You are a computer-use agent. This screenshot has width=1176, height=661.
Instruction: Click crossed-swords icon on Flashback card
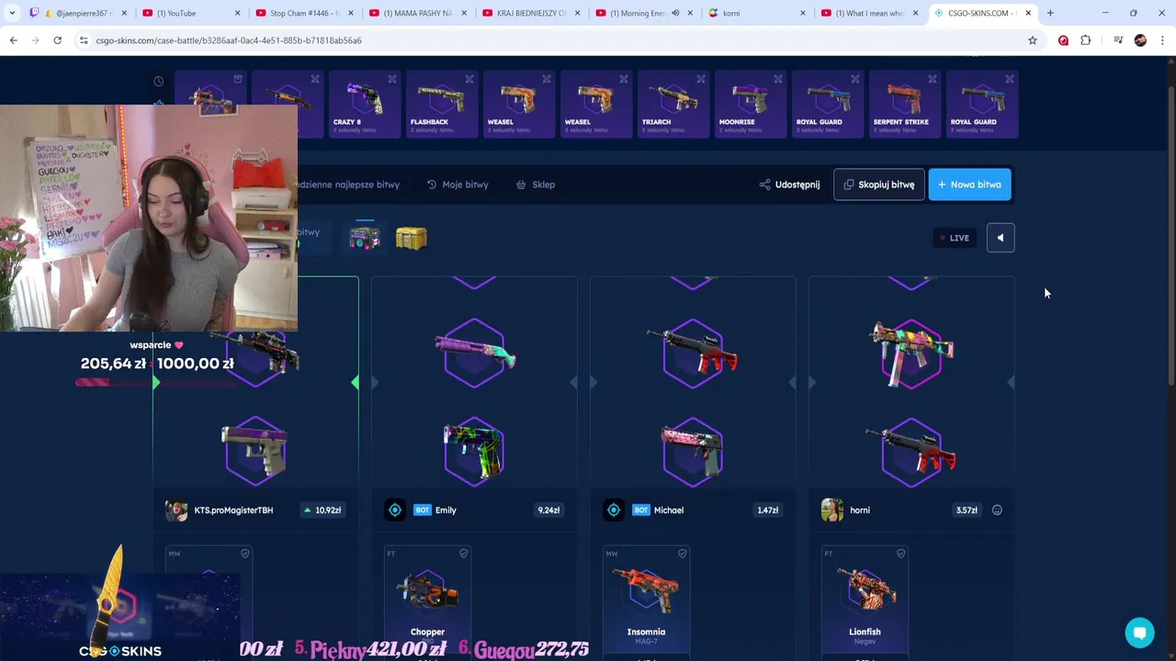click(x=469, y=79)
